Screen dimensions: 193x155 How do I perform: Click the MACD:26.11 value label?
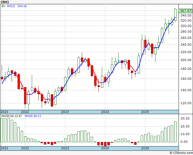click(33, 116)
